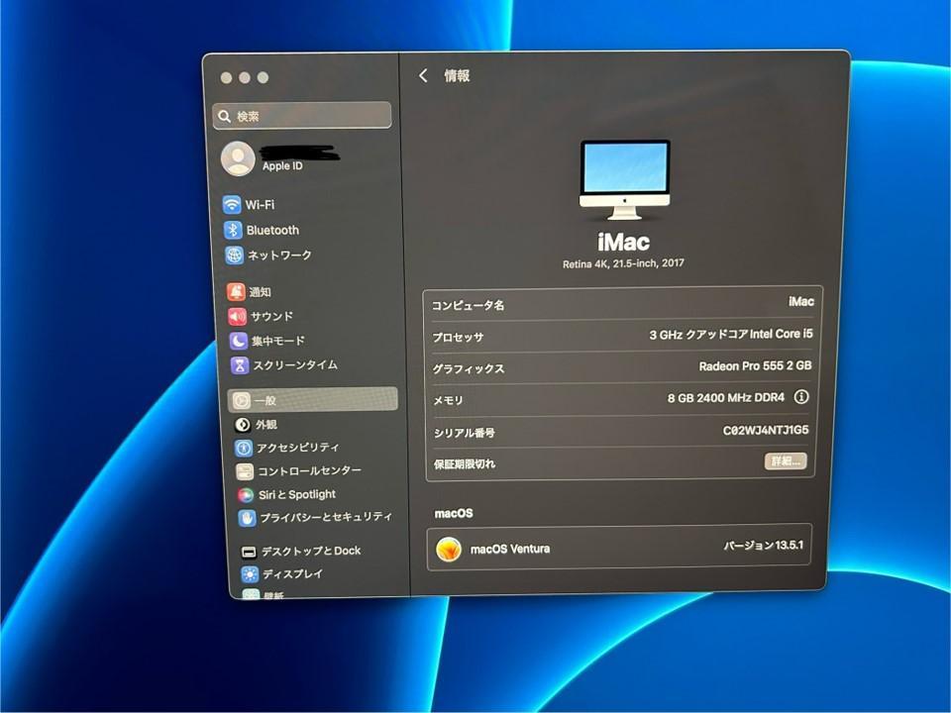Click the コンピュータ名 value iMac
Image resolution: width=951 pixels, height=713 pixels.
pos(801,301)
